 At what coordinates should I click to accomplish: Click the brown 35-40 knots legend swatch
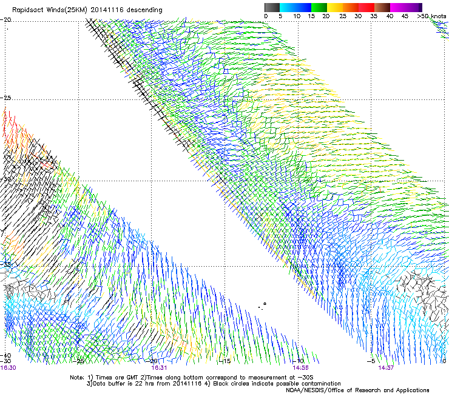[x=382, y=7]
